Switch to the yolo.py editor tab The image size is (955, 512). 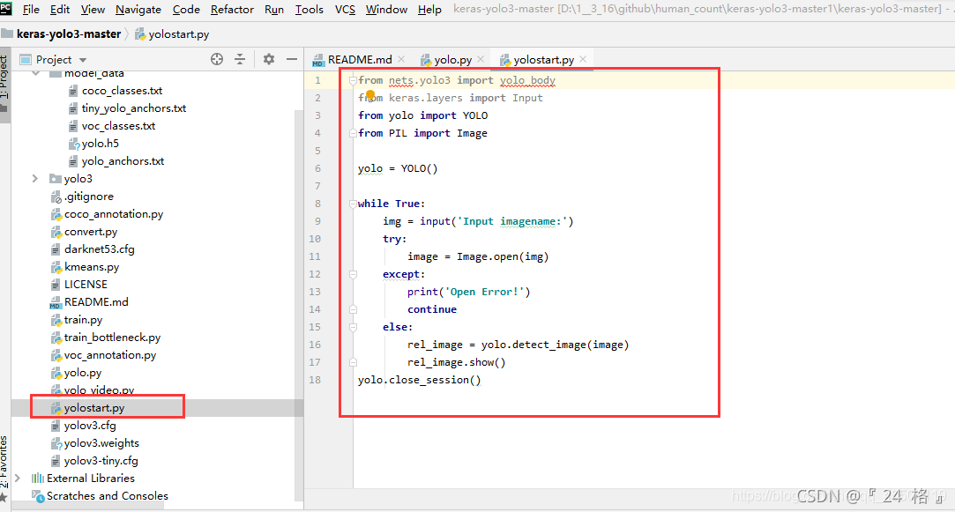click(x=452, y=60)
